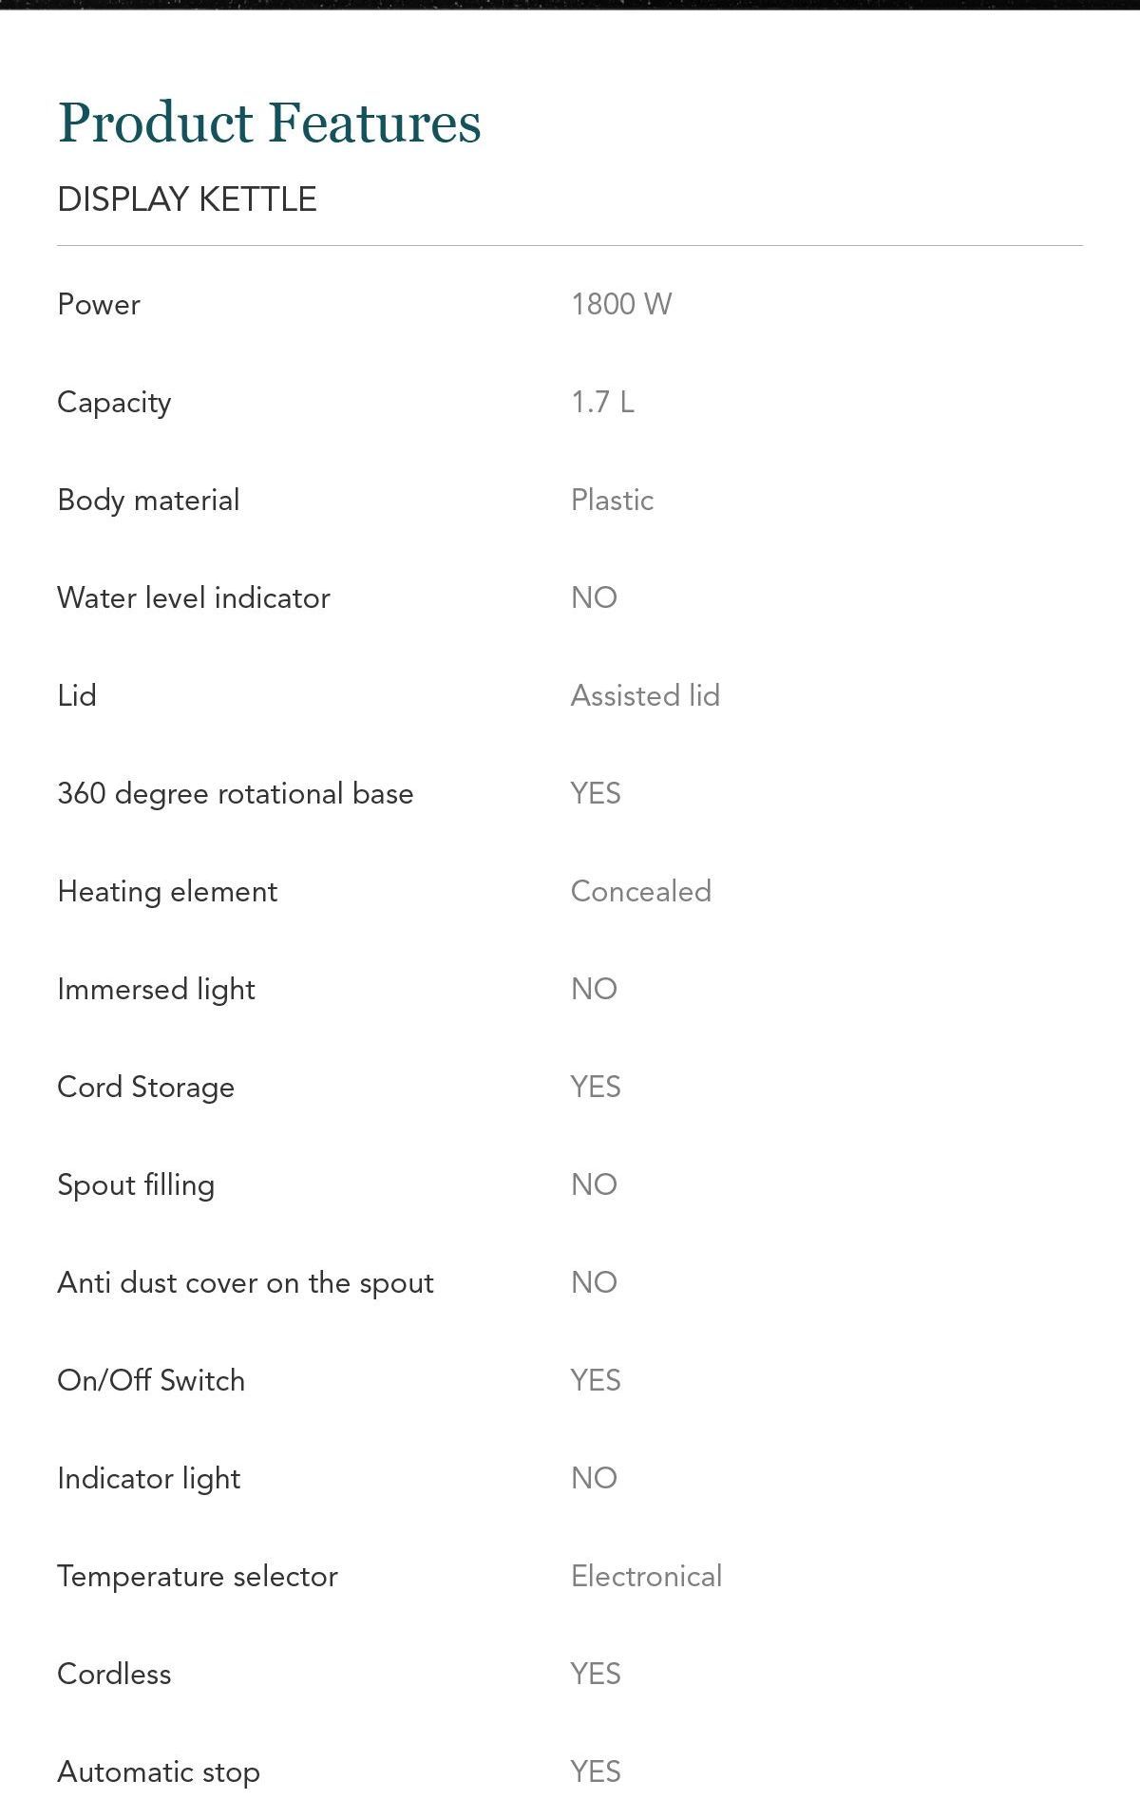Click the On/Off Switch label
This screenshot has width=1140, height=1799.
pos(151,1380)
